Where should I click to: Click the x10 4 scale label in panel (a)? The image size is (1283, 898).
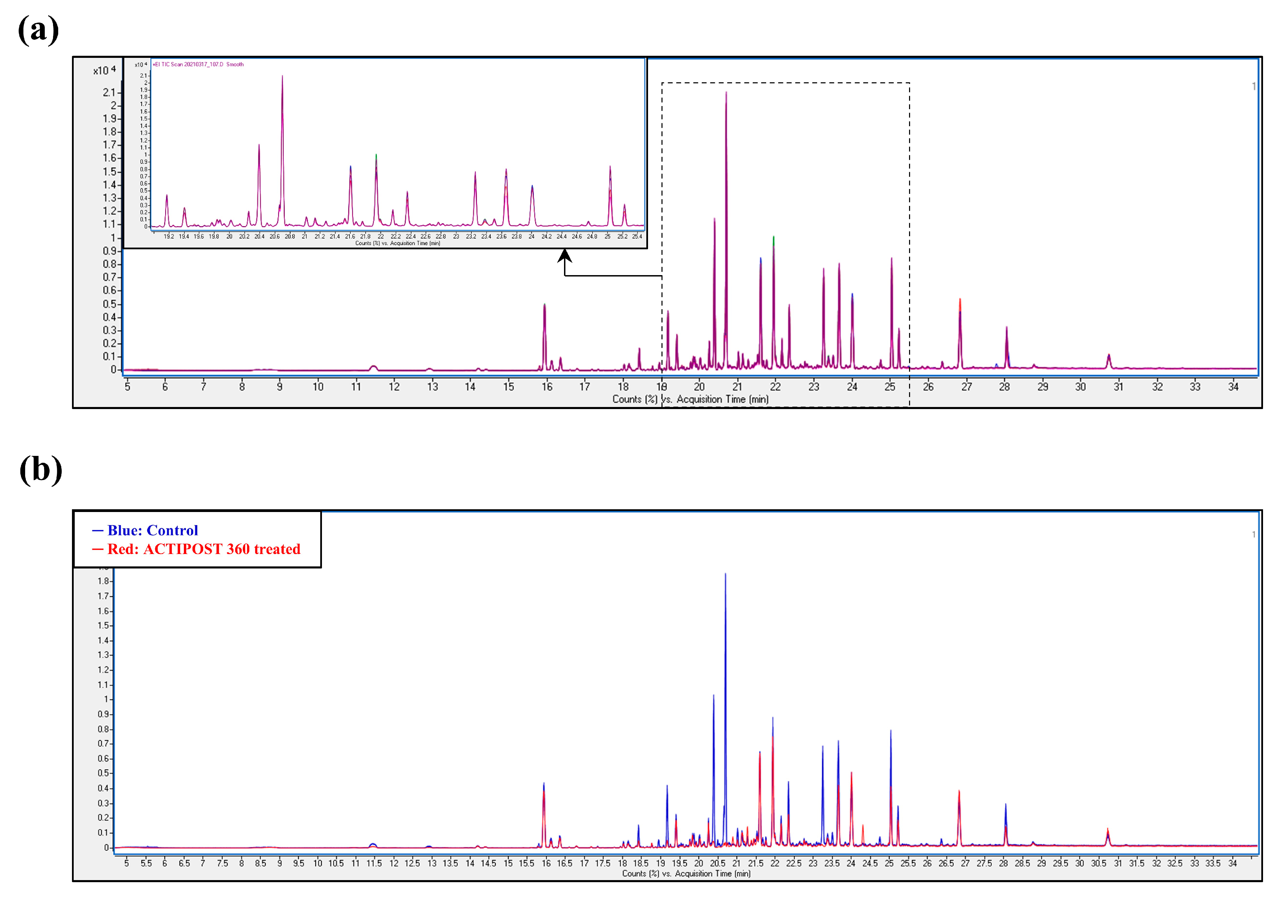pyautogui.click(x=104, y=70)
